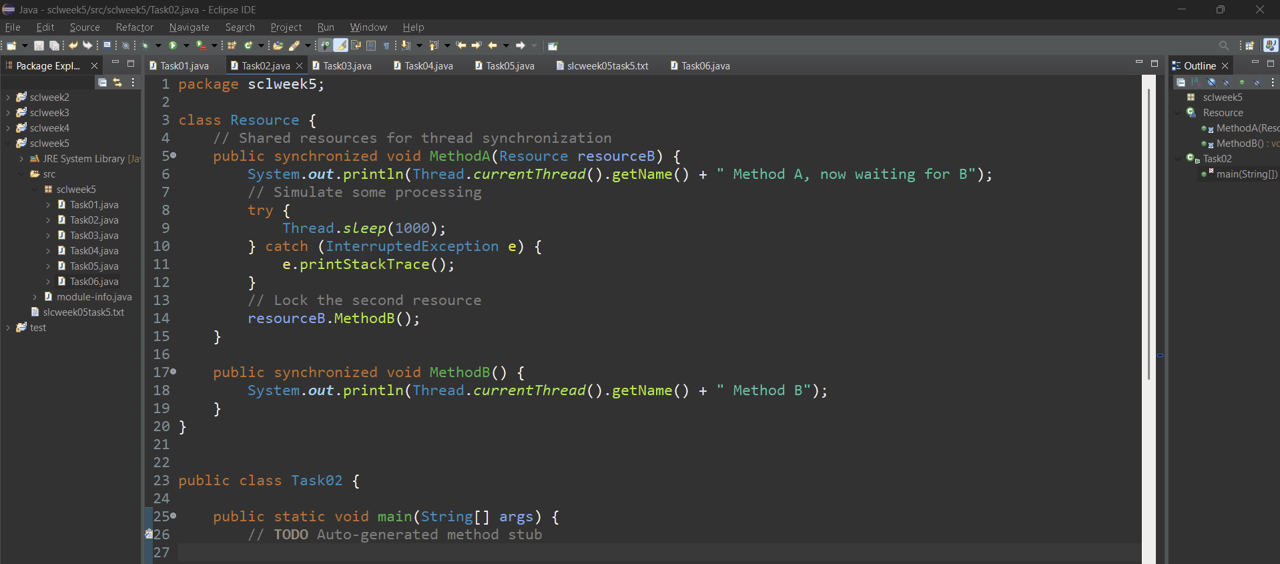
Task: Expand the sclweek4 project
Action: [x=8, y=128]
